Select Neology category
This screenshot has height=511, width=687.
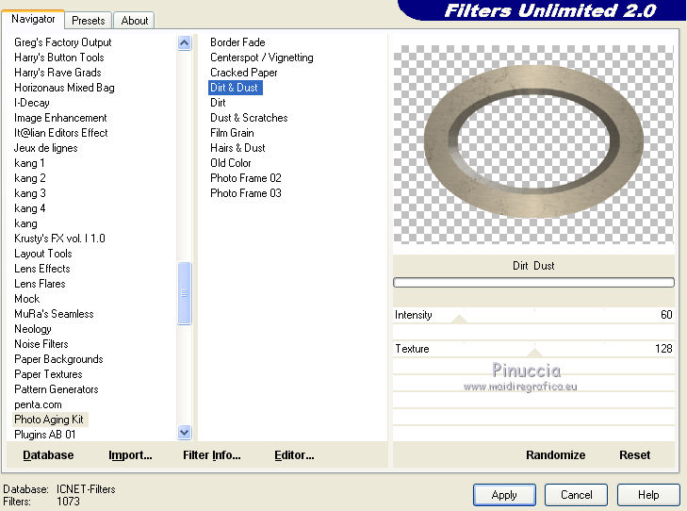(32, 329)
